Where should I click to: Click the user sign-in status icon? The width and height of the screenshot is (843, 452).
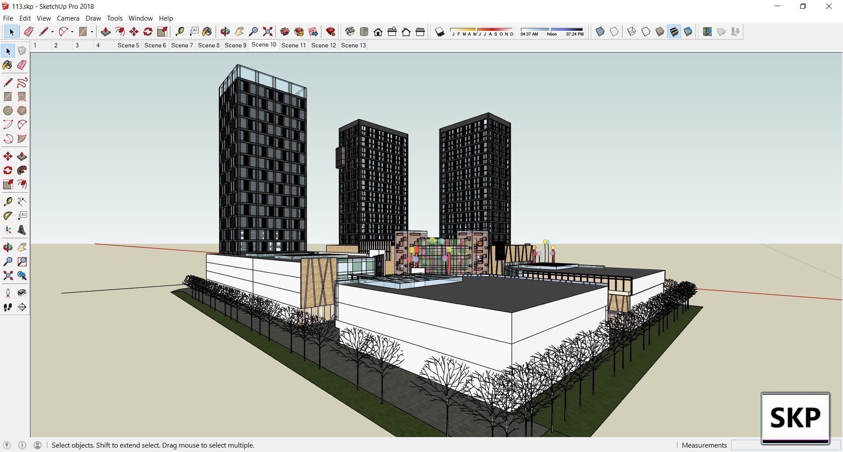coord(38,445)
